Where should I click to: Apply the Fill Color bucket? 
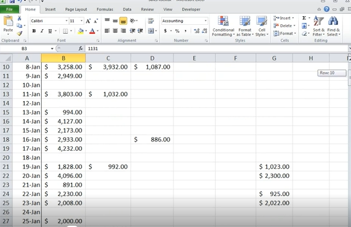pos(81,31)
